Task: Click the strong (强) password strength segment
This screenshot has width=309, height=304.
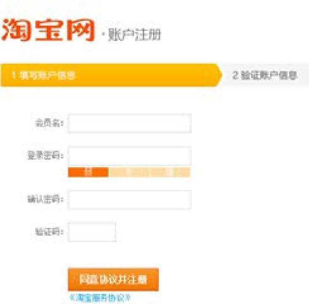Action: pyautogui.click(x=170, y=172)
